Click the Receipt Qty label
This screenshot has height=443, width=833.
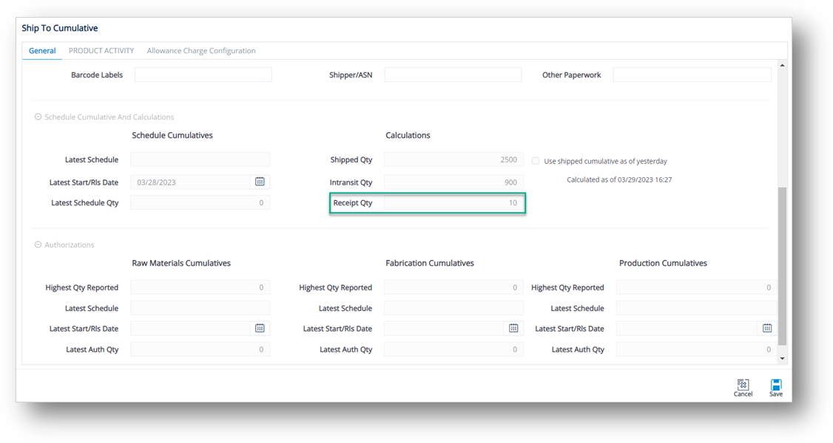click(x=353, y=202)
